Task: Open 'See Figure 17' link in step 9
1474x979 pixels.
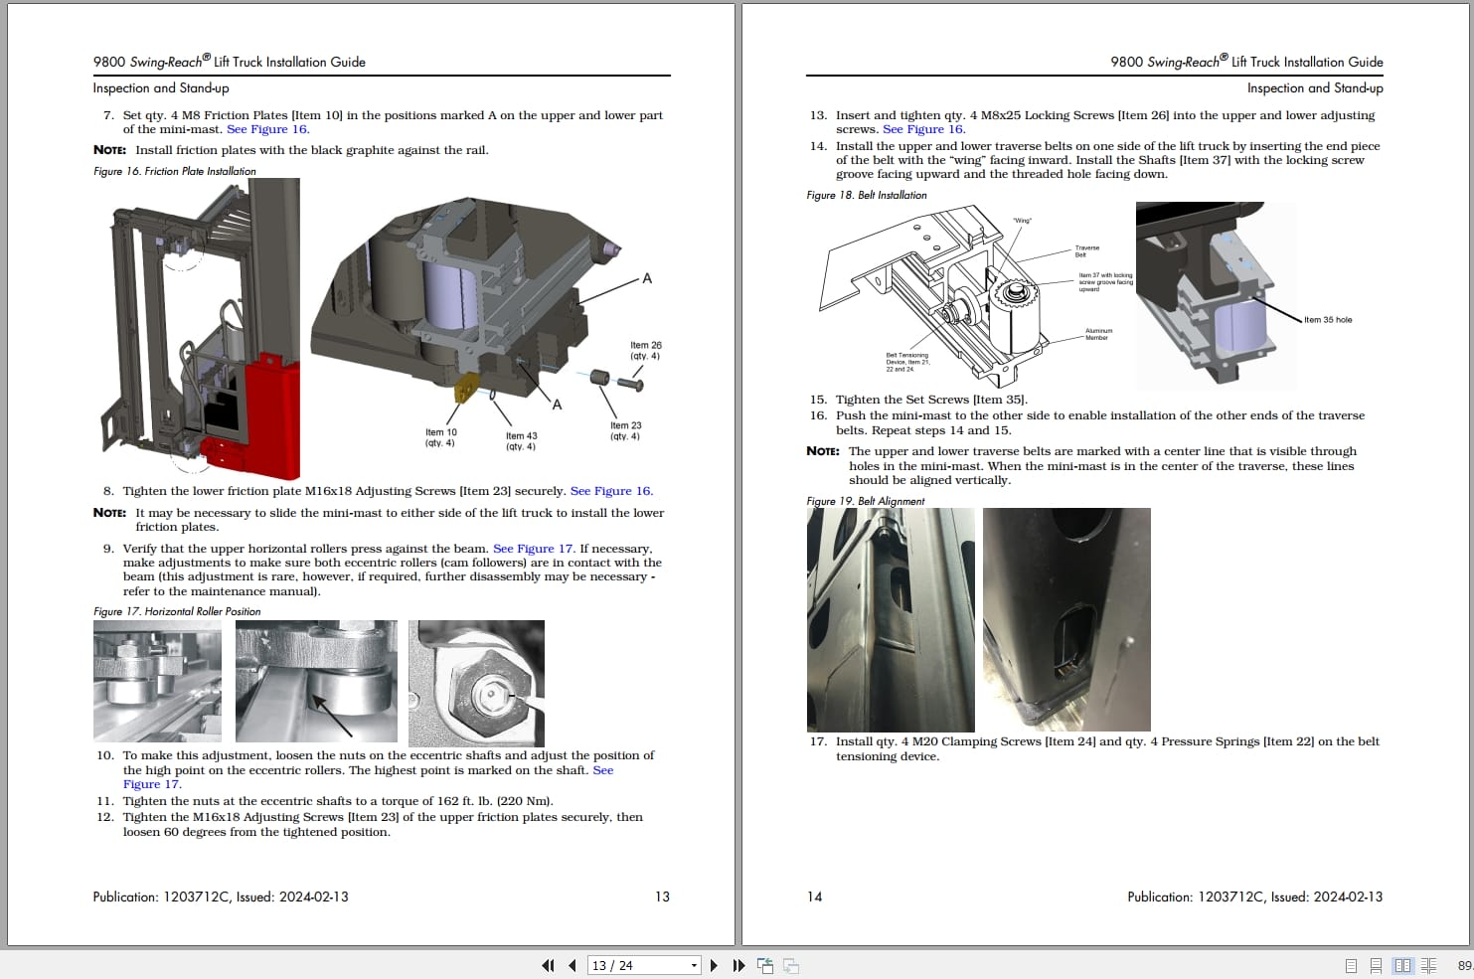Action: pyautogui.click(x=534, y=549)
